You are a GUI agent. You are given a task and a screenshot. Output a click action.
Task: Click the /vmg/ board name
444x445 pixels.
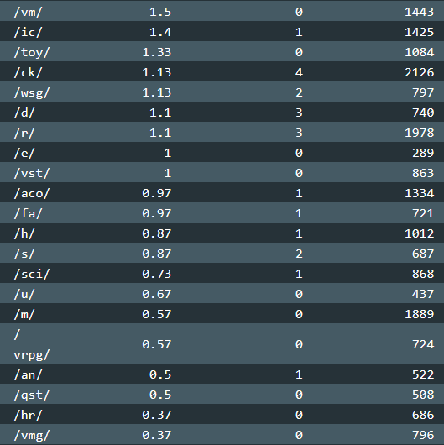32,436
